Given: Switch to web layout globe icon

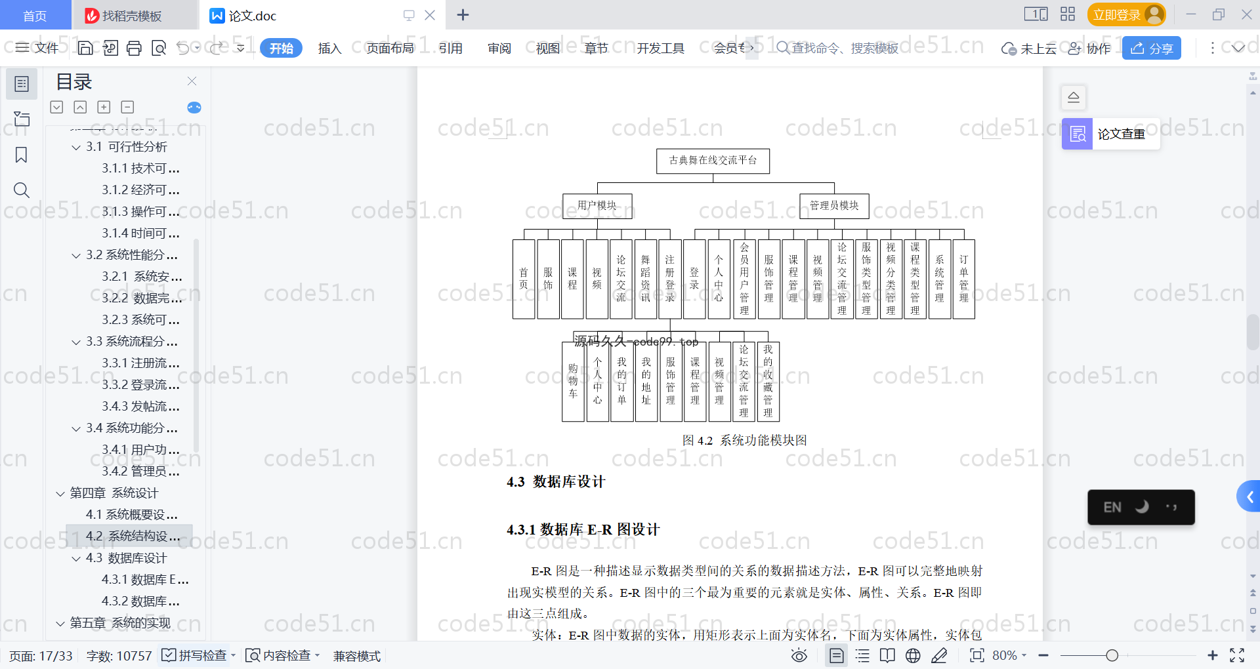Looking at the screenshot, I should click(913, 655).
